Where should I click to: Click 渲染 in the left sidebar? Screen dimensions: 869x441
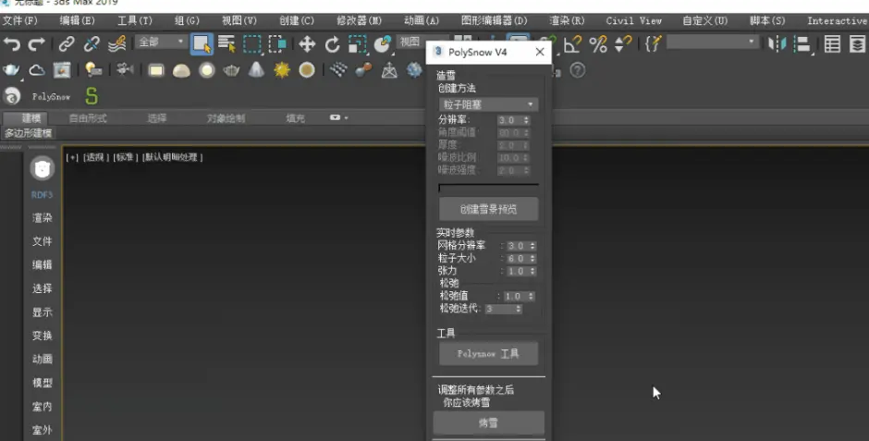point(43,218)
